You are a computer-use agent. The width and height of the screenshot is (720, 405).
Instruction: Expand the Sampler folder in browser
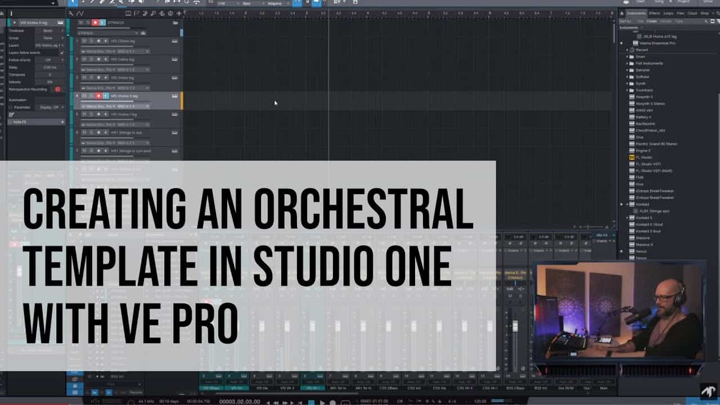click(x=627, y=70)
